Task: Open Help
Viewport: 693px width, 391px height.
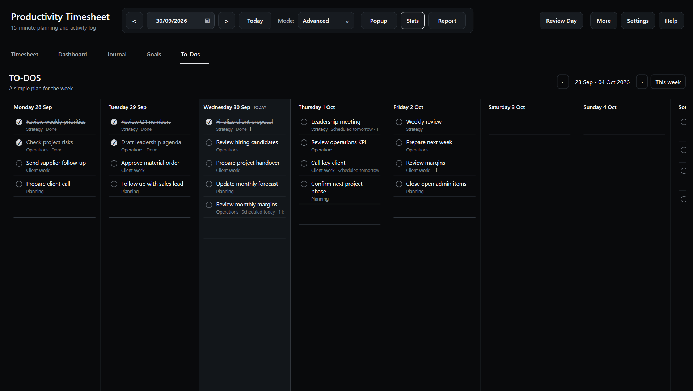Action: [x=671, y=21]
